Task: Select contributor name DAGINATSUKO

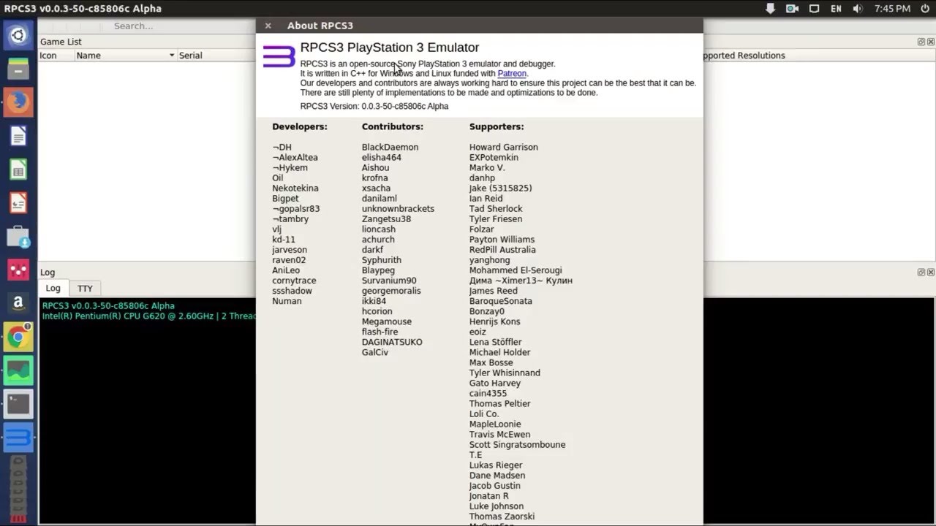Action: (392, 342)
